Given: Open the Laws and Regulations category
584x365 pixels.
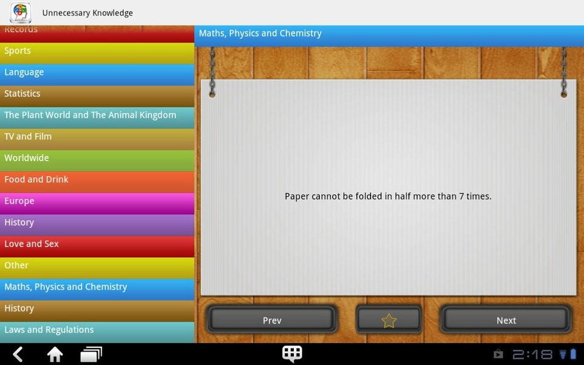Looking at the screenshot, I should click(97, 333).
